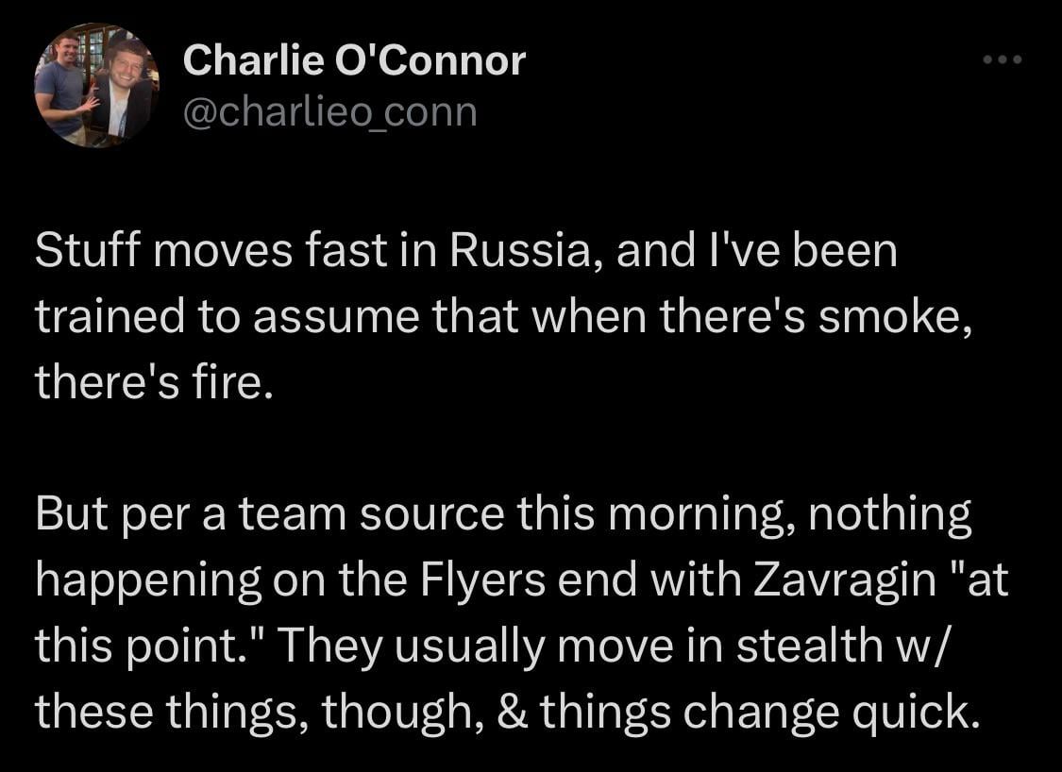Viewport: 1062px width, 772px height.
Task: Click the line "there's fire."
Action: (147, 385)
